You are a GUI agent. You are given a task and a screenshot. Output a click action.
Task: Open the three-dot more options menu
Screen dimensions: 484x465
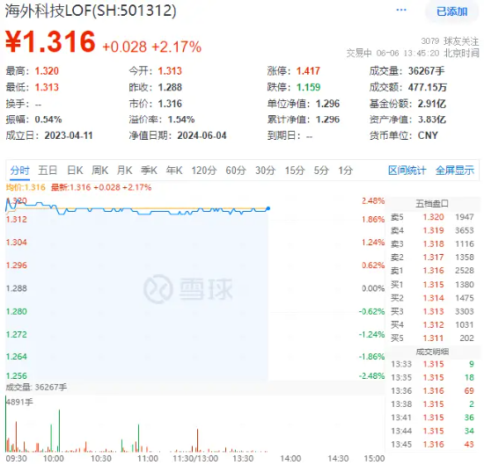(x=401, y=11)
